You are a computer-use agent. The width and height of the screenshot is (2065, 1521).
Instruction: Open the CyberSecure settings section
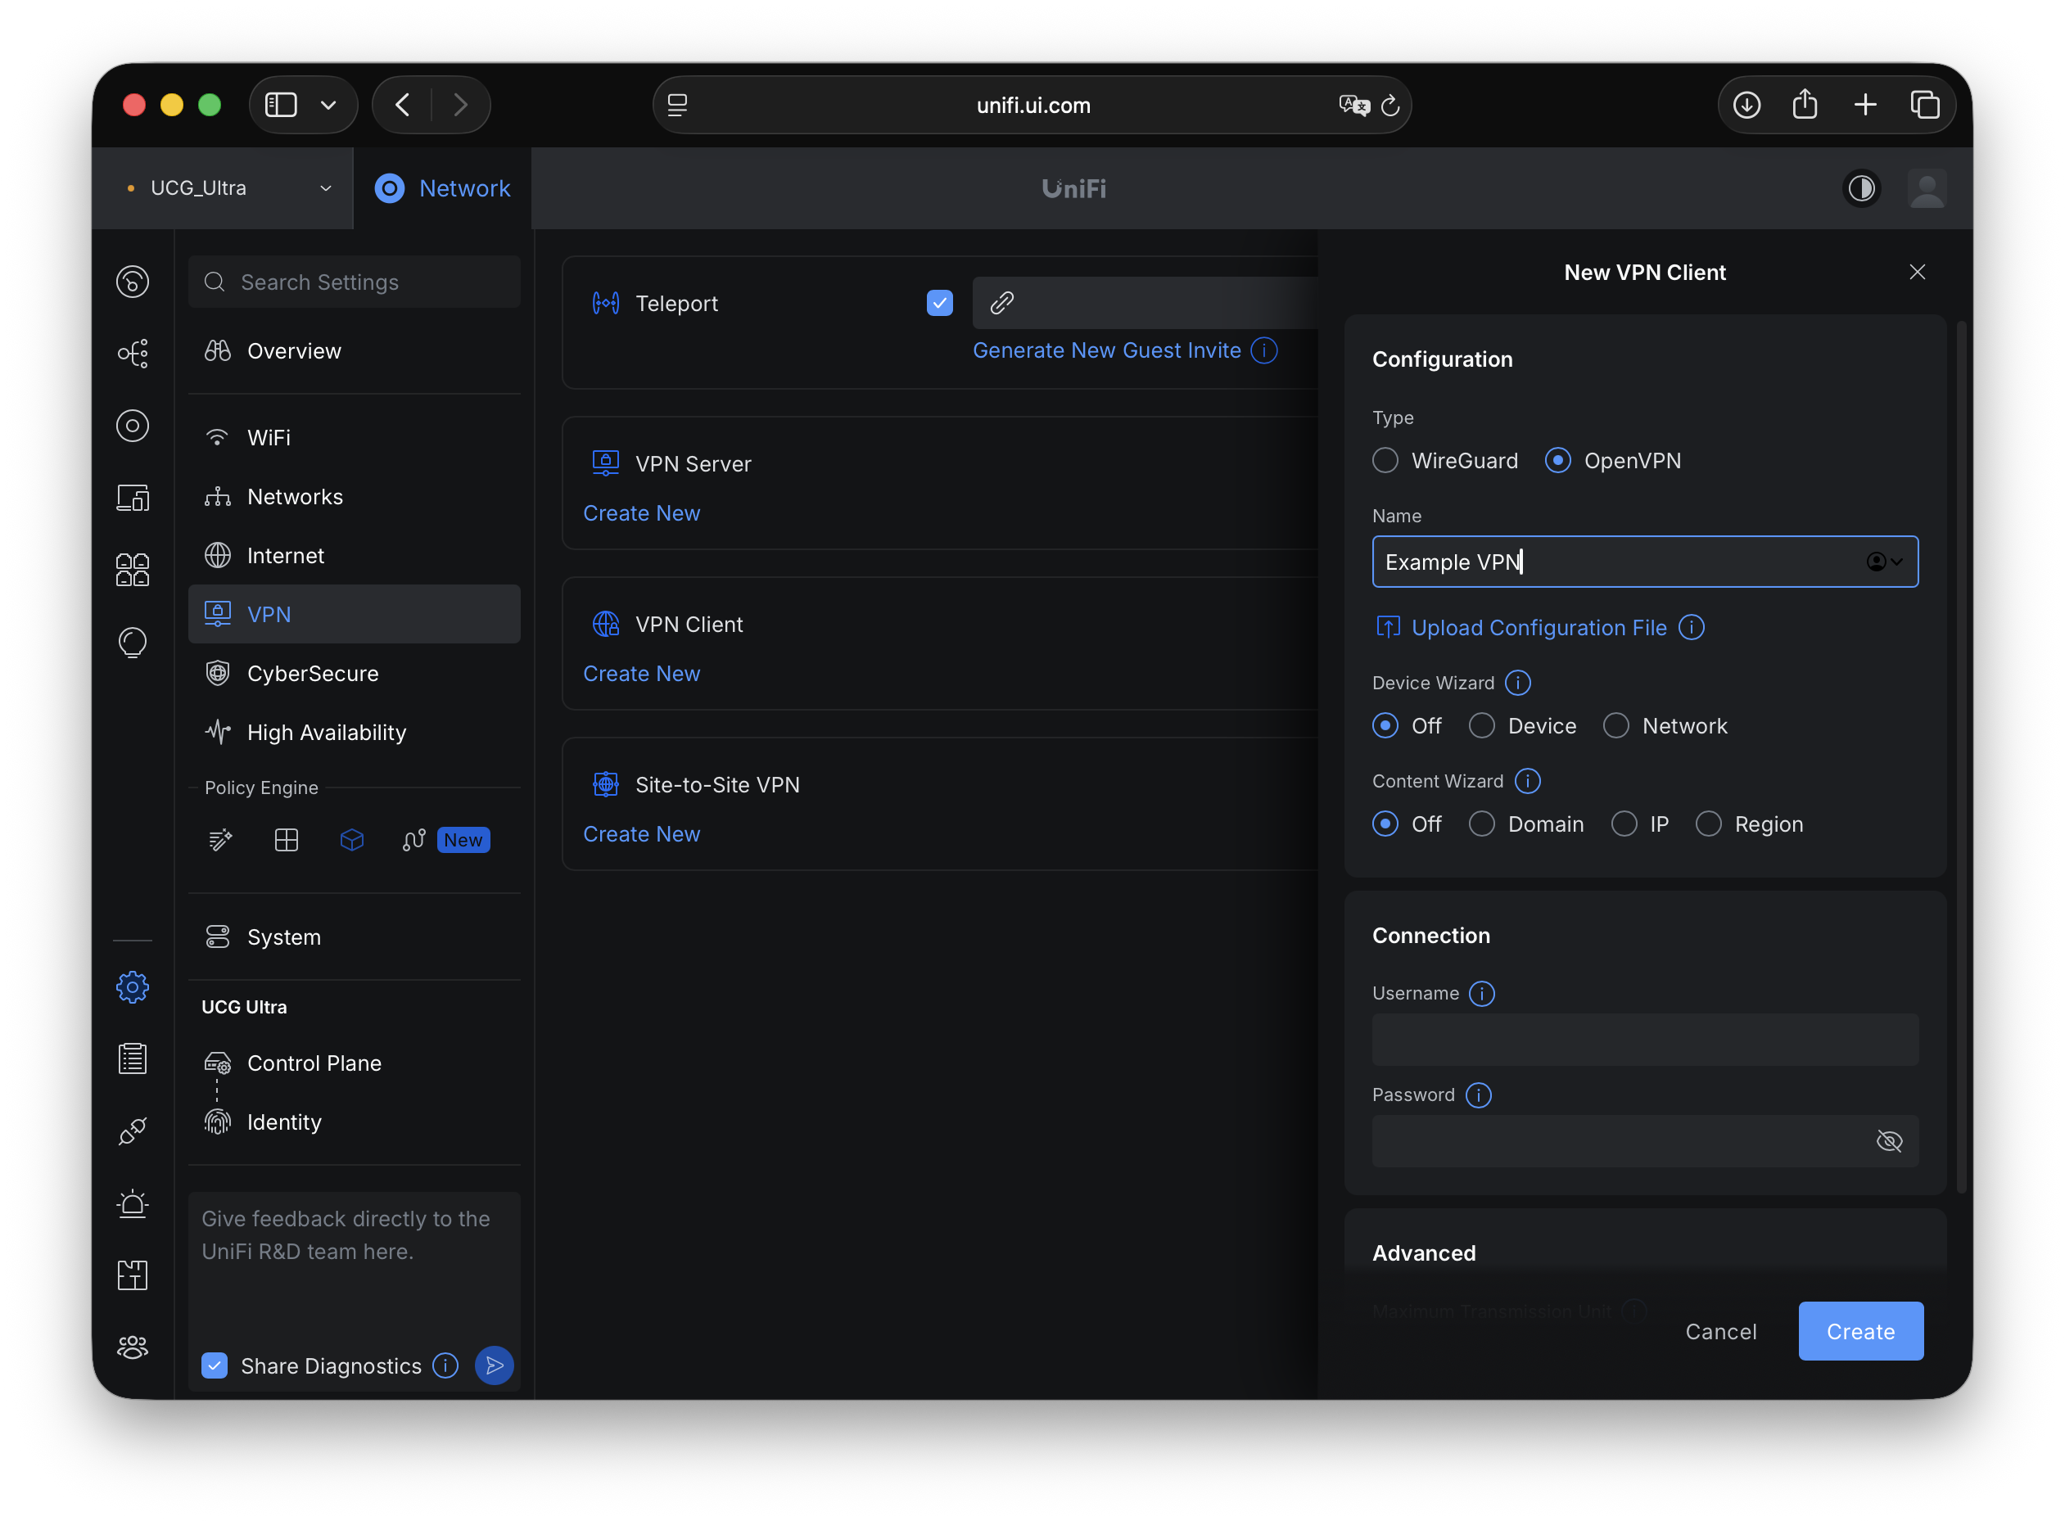tap(355, 673)
